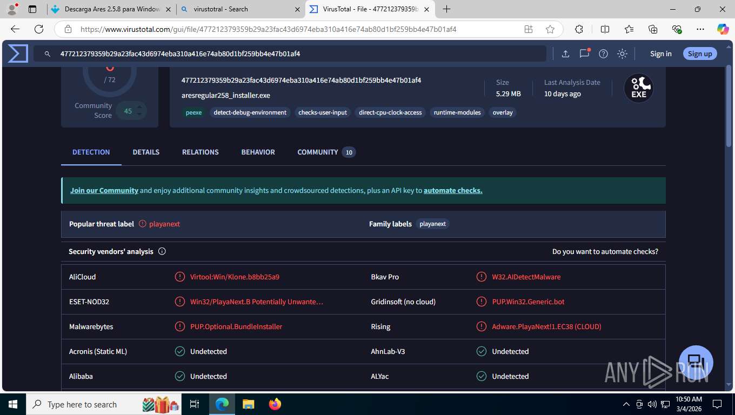
Task: Close the VirusTotal browser tab
Action: (x=427, y=9)
